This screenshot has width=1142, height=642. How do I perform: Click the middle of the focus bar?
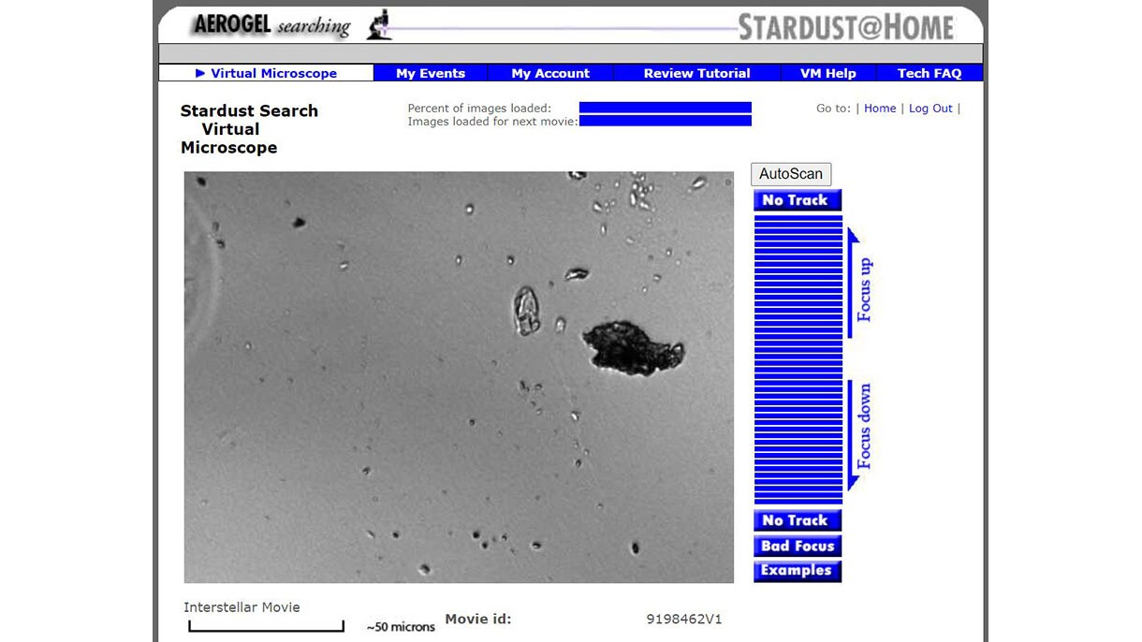[798, 359]
